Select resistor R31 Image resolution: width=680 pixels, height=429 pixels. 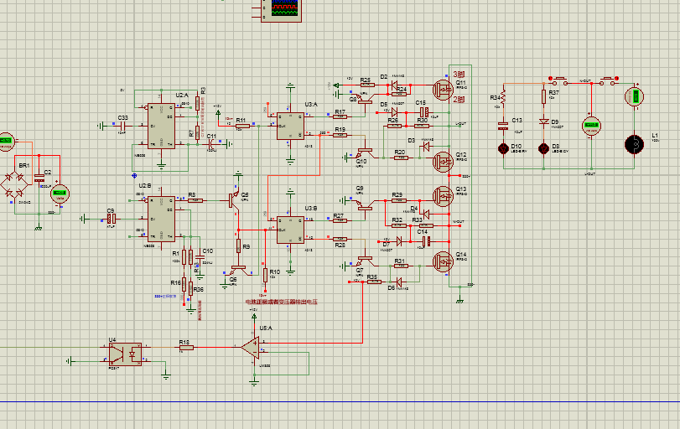pyautogui.click(x=401, y=266)
